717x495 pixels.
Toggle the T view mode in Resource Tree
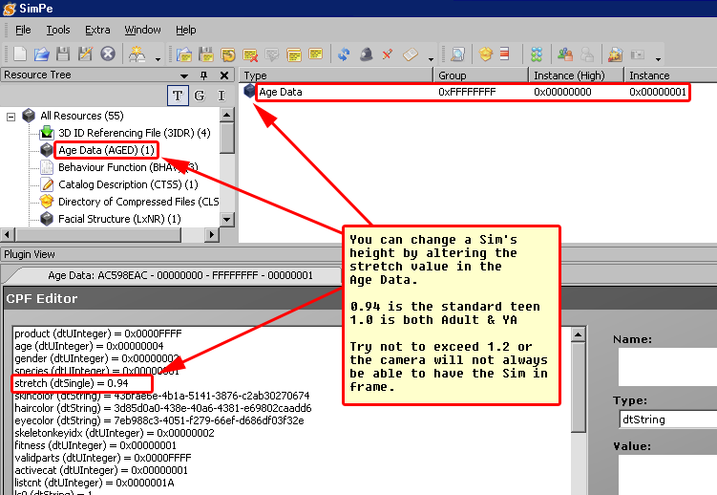click(178, 95)
